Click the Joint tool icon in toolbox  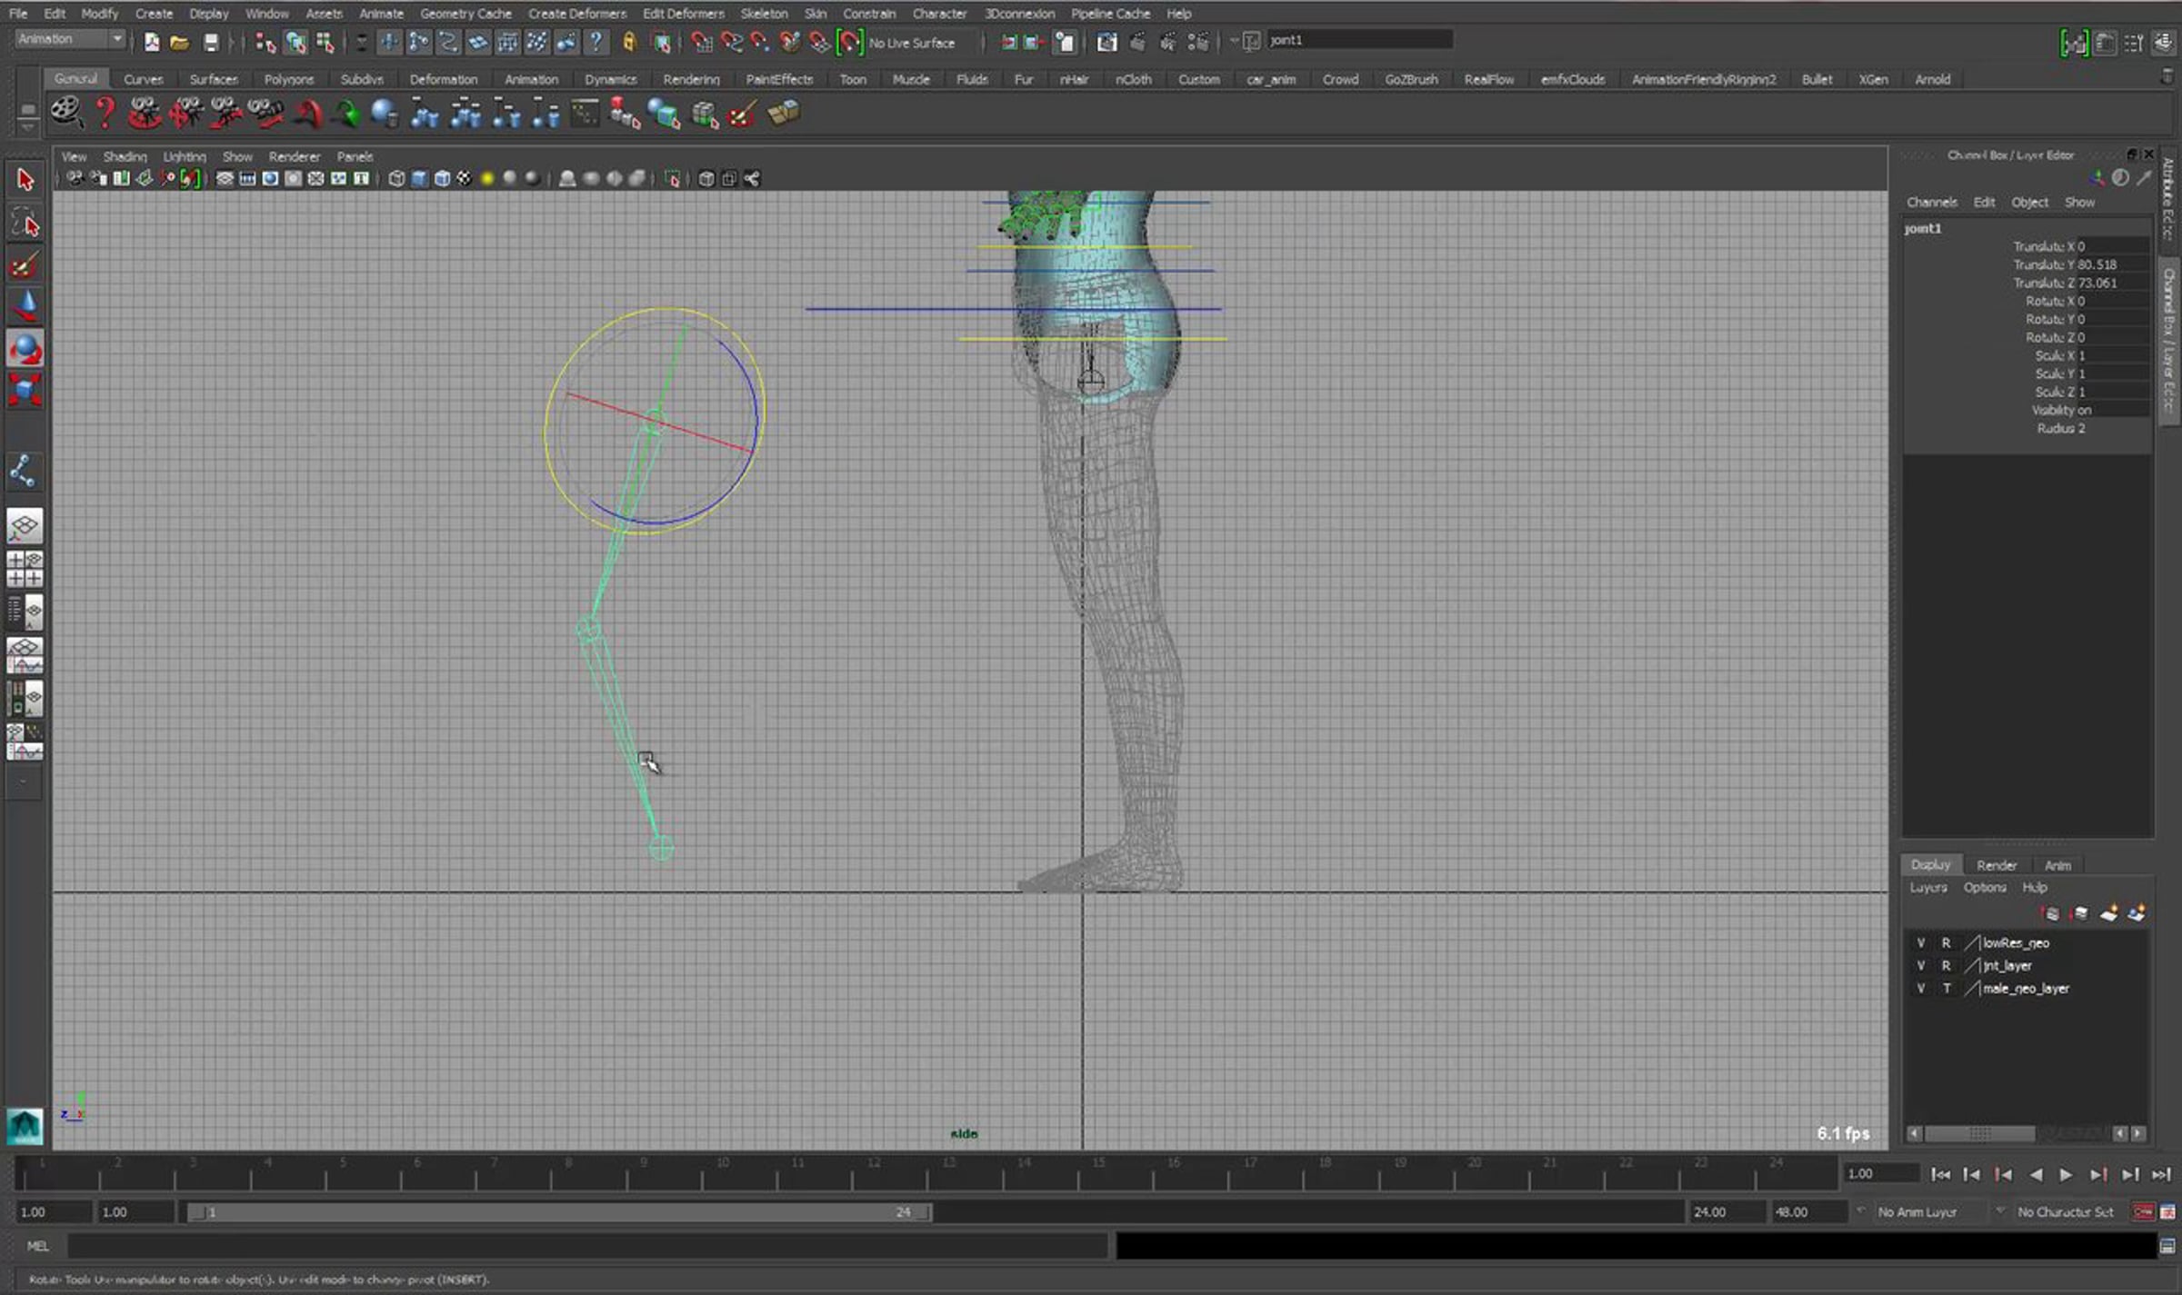click(x=23, y=471)
